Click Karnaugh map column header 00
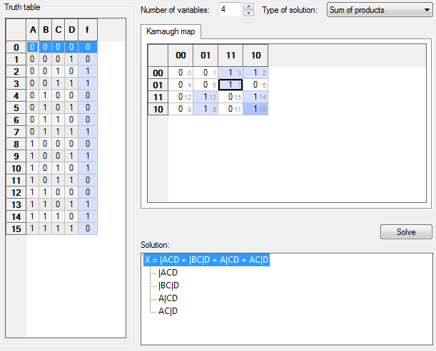Viewport: 436px width, 351px height. (x=181, y=56)
